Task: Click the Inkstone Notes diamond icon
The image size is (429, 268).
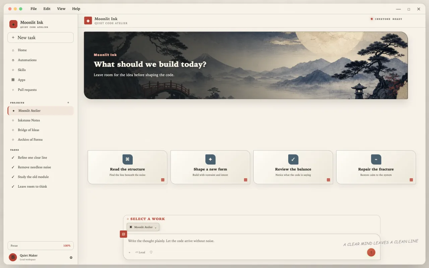Action: click(x=13, y=120)
